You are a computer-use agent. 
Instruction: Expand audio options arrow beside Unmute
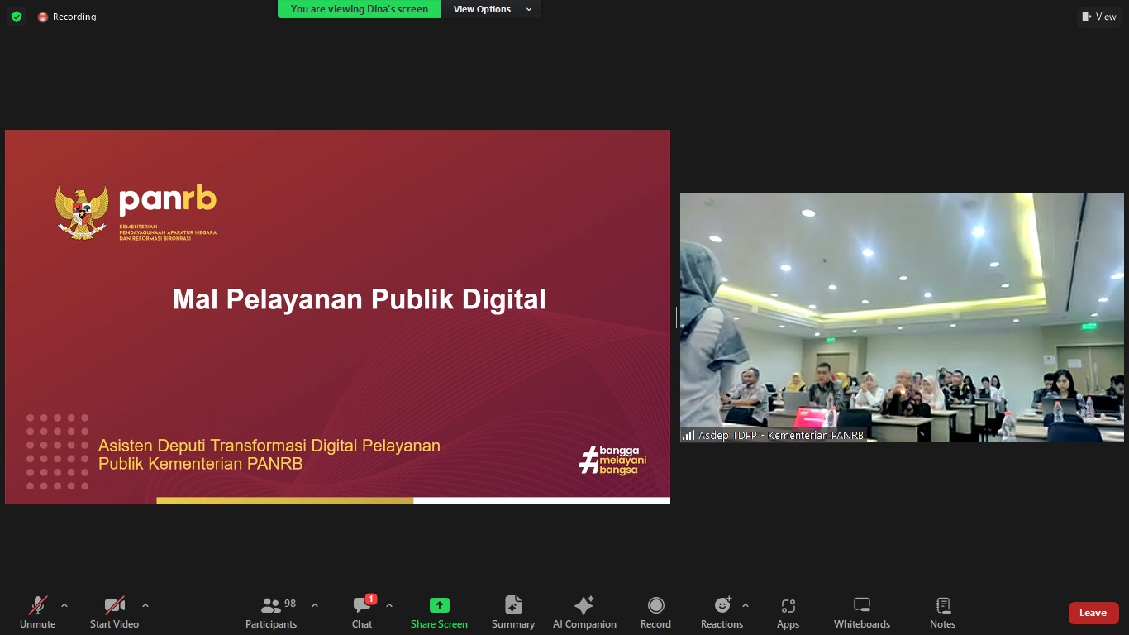(x=64, y=605)
